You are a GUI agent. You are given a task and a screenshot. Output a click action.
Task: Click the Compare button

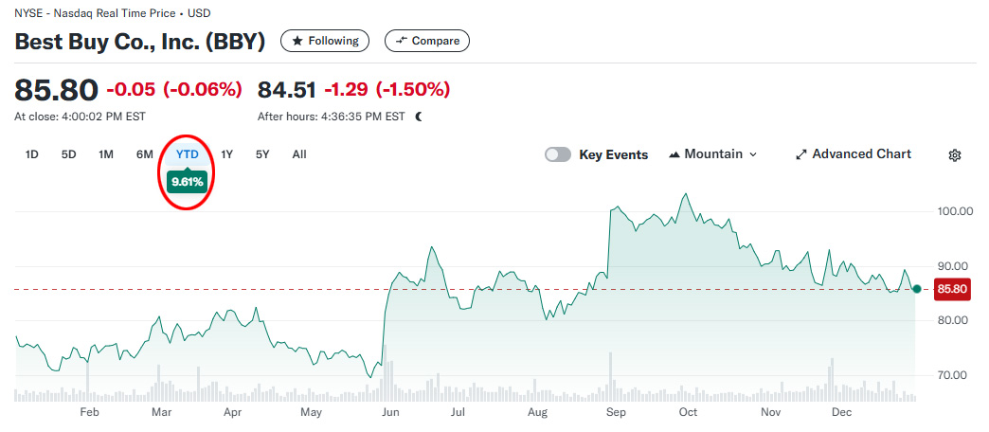tap(427, 41)
